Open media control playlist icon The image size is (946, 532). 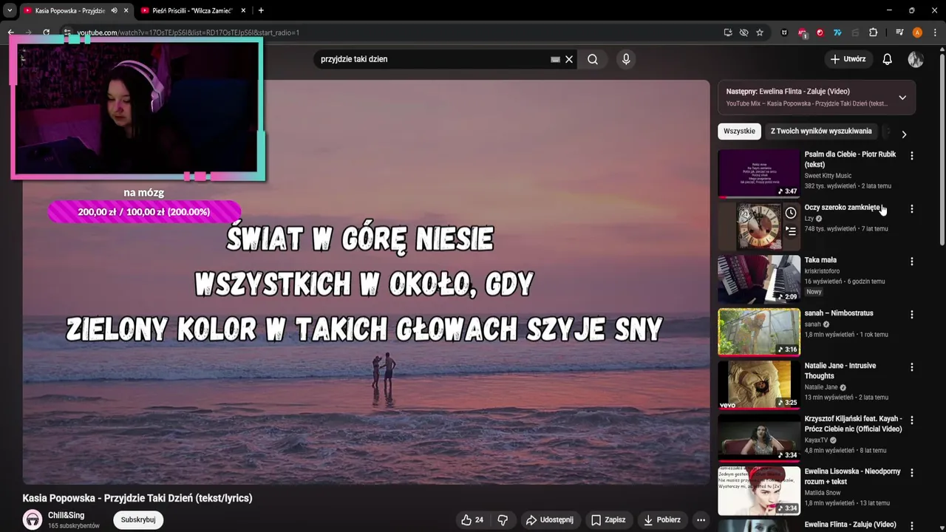click(x=899, y=33)
